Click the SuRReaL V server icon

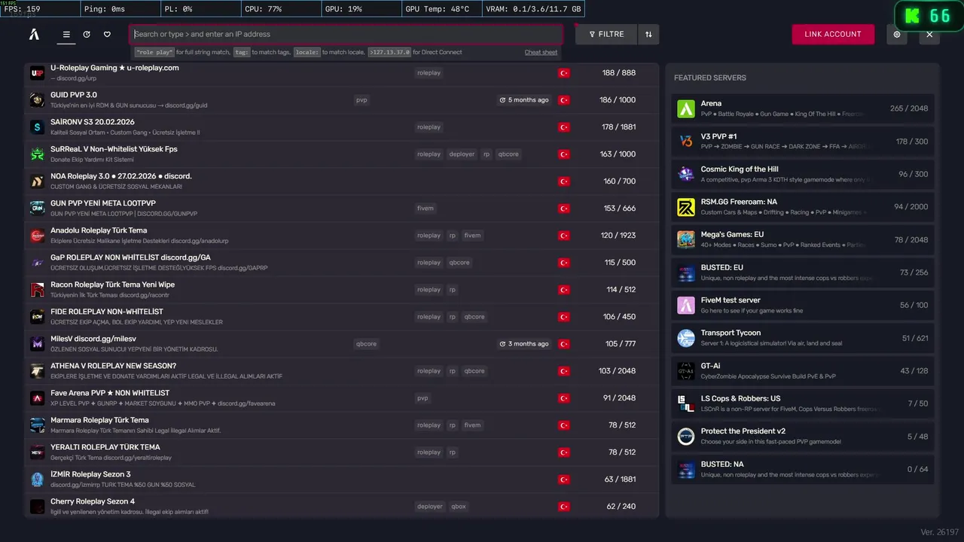click(37, 154)
